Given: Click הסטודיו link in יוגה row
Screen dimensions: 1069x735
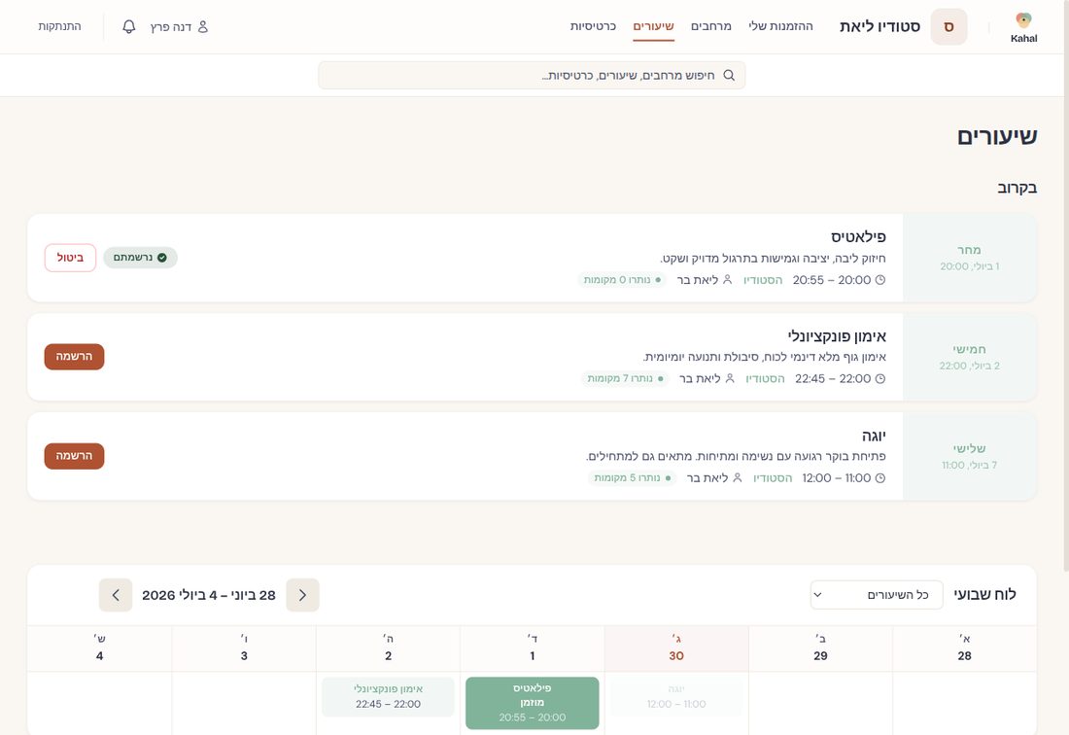Looking at the screenshot, I should pyautogui.click(x=773, y=478).
